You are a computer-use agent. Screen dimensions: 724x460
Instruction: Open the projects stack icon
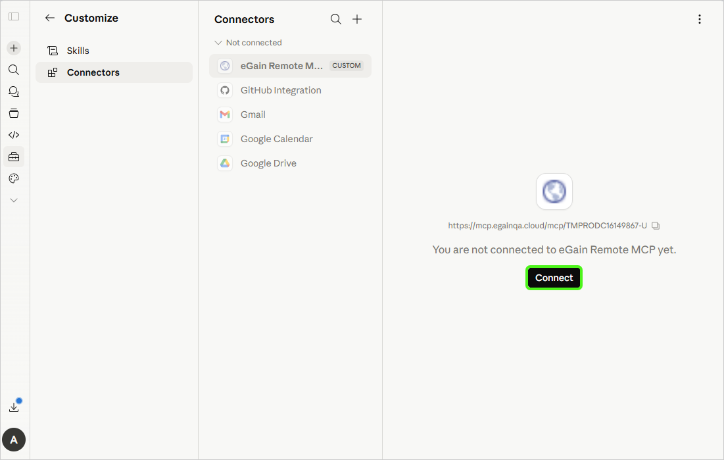(x=14, y=113)
